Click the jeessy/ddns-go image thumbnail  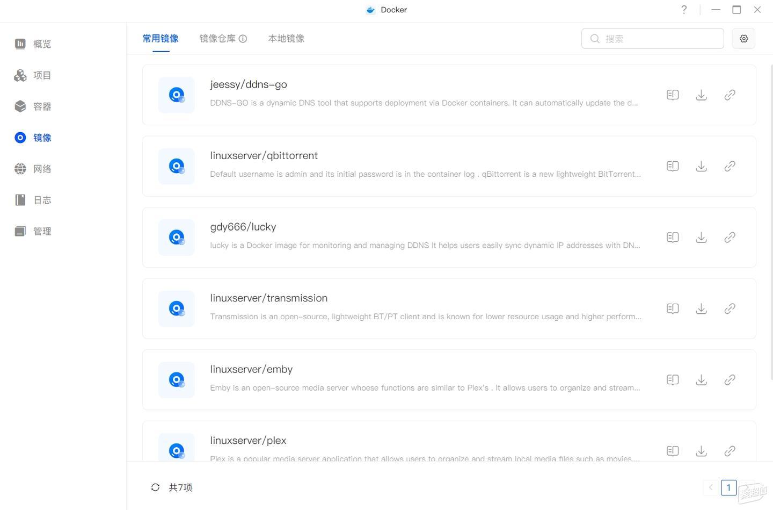point(176,95)
